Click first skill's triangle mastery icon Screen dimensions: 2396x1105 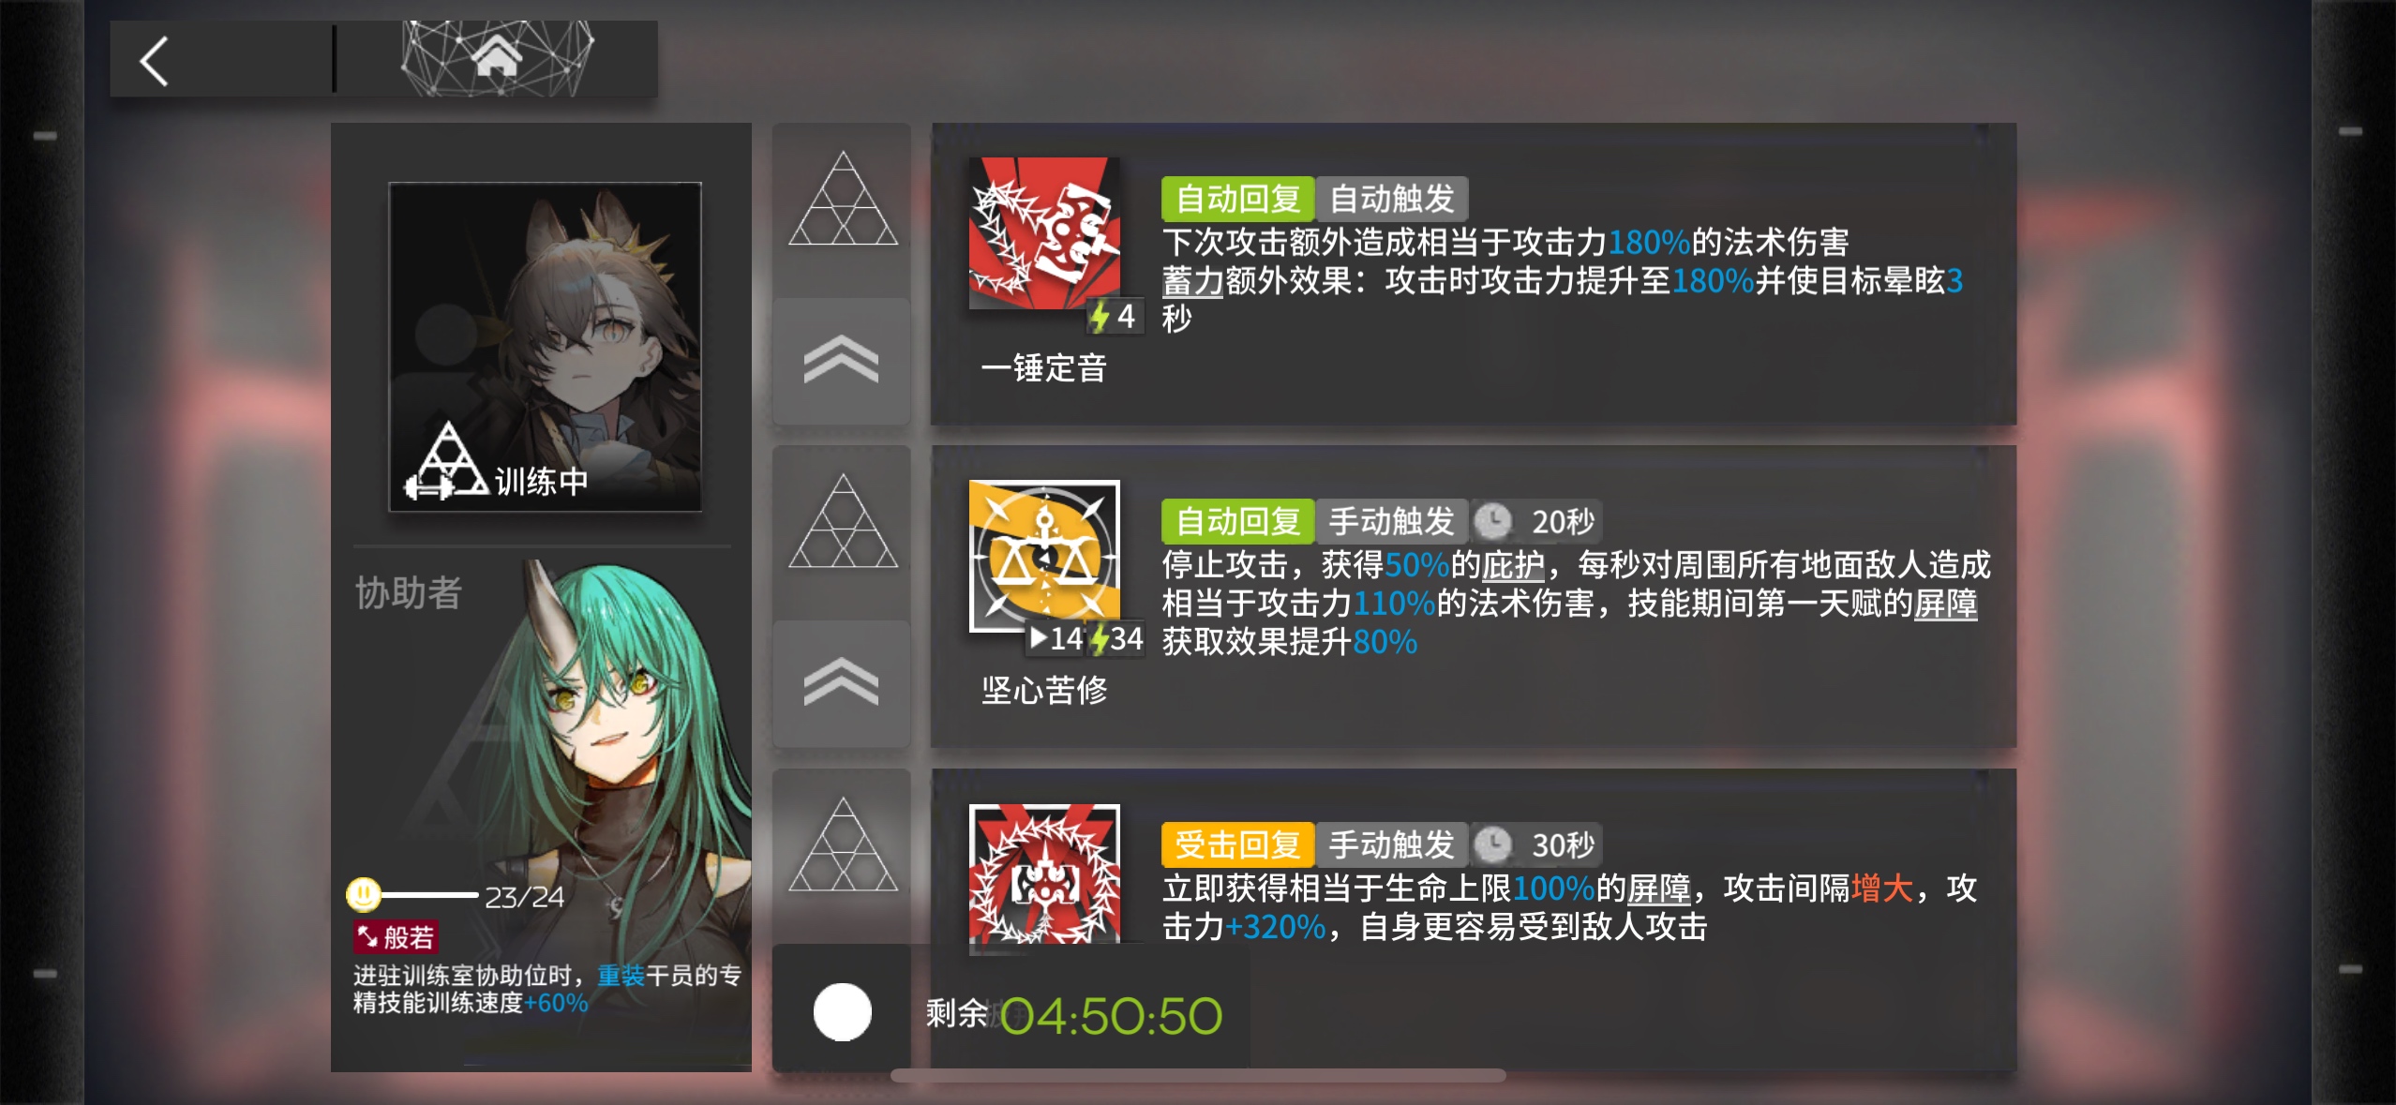tap(843, 199)
